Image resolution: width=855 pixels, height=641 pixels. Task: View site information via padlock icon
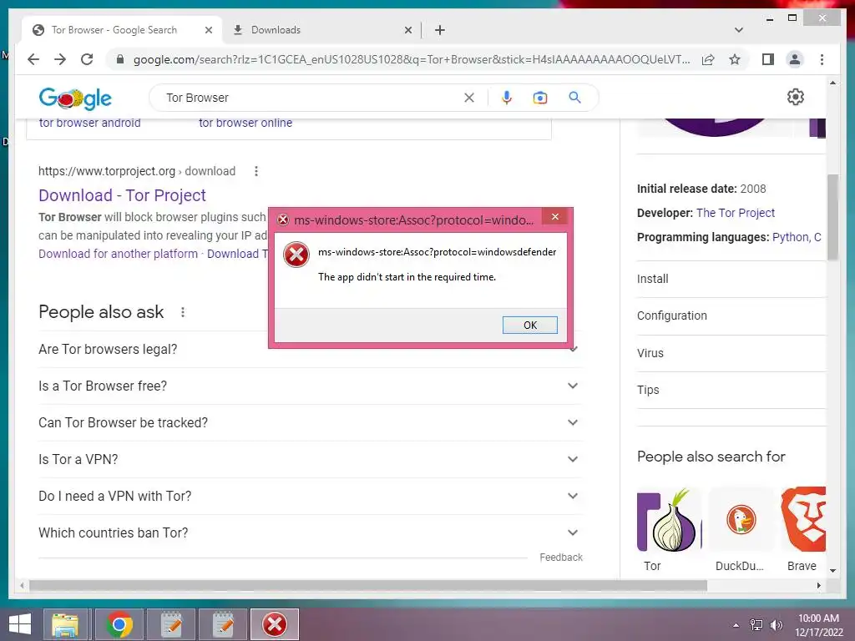pos(120,59)
